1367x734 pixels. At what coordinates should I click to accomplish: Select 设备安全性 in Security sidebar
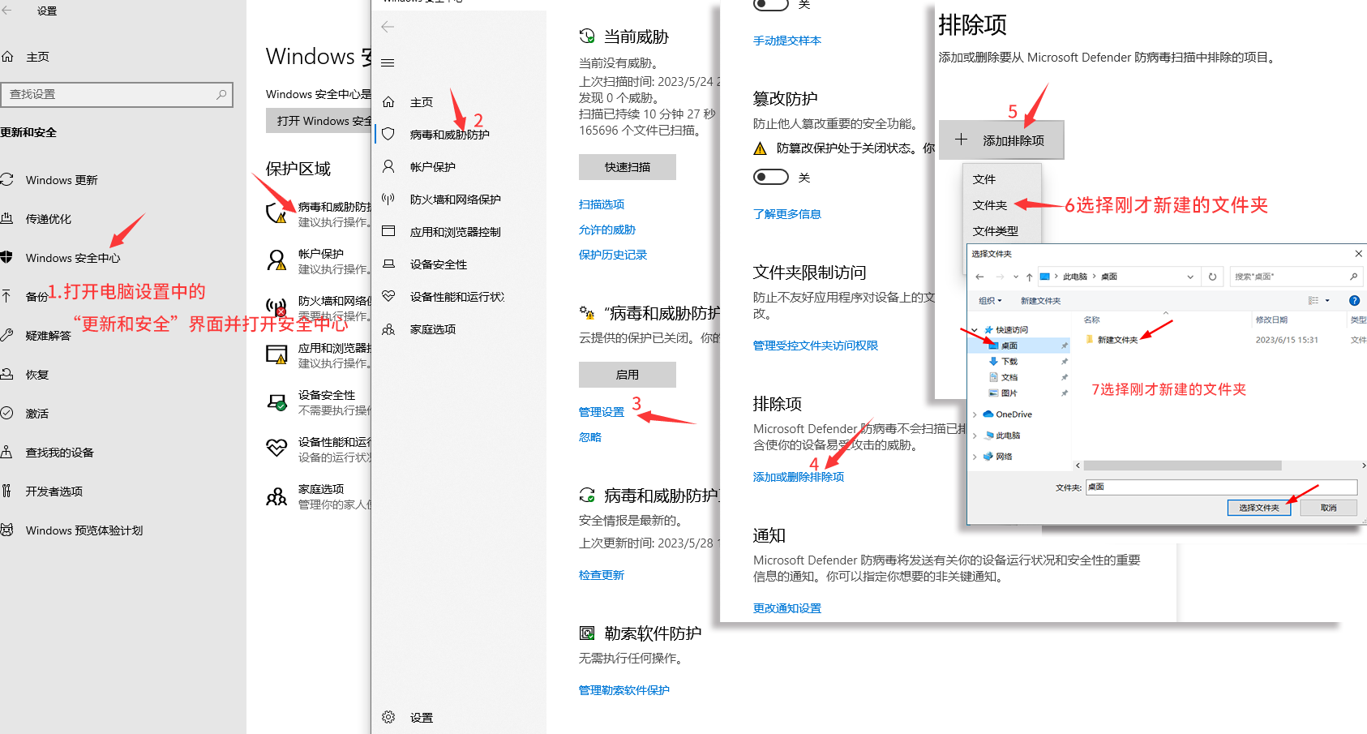(439, 264)
